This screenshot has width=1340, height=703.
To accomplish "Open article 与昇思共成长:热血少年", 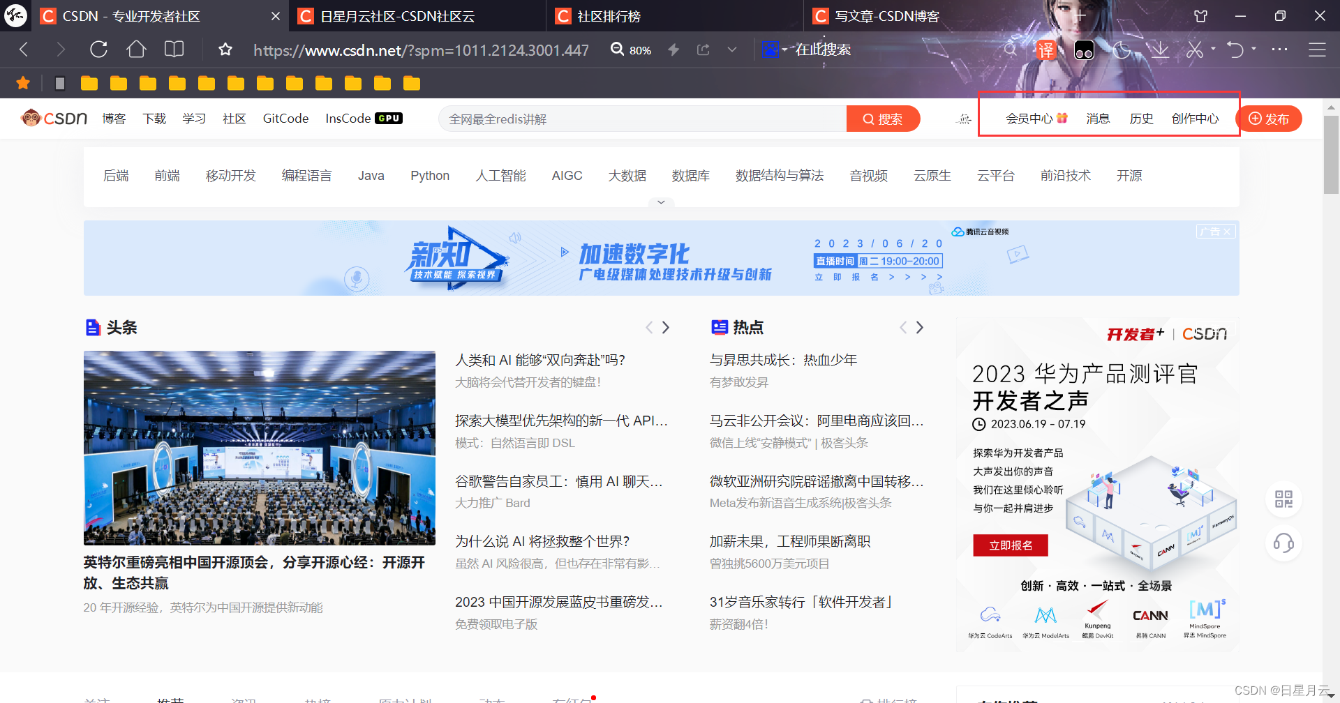I will pos(783,360).
